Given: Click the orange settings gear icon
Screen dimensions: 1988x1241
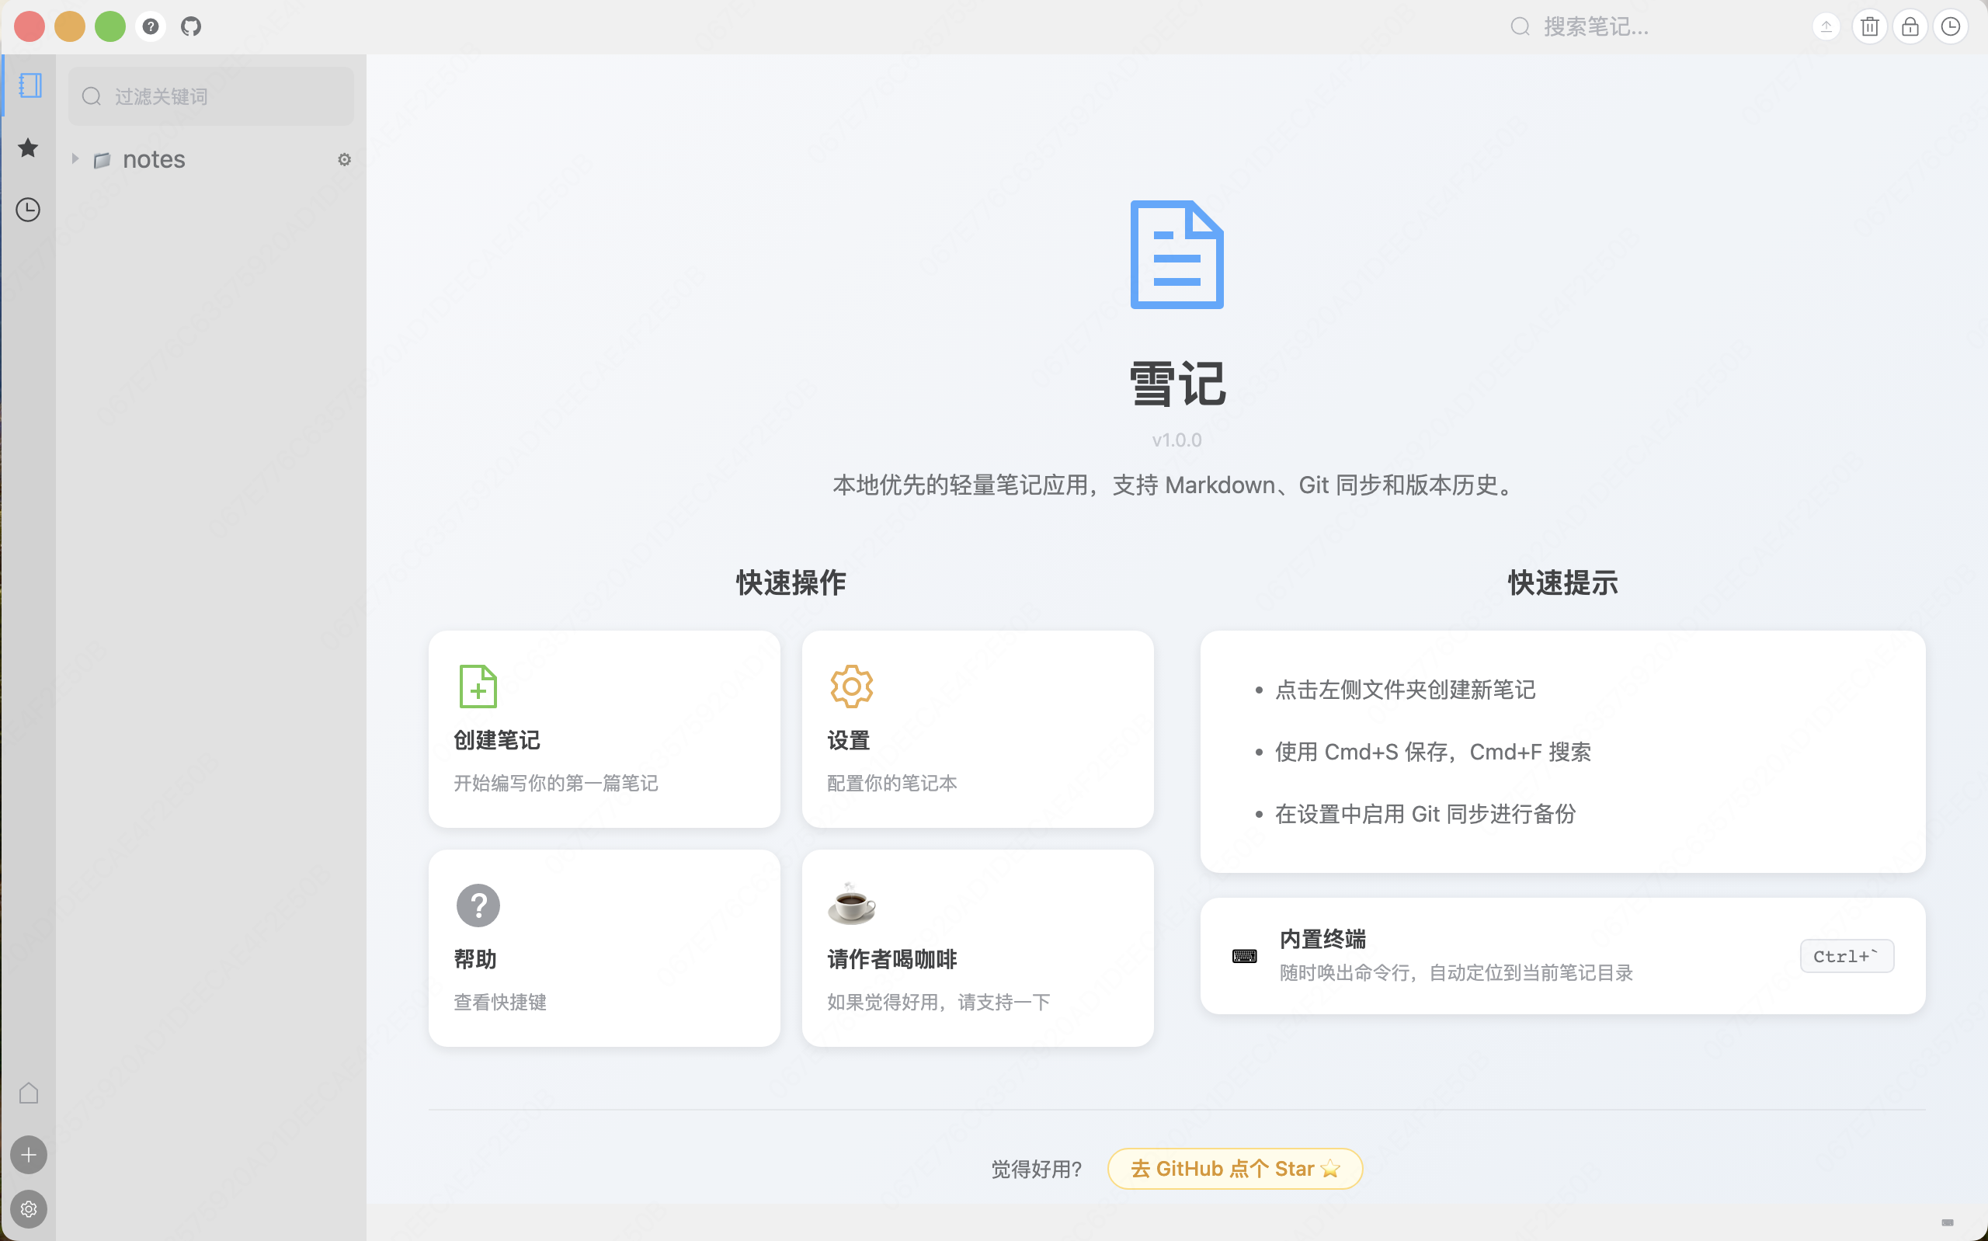Looking at the screenshot, I should 852,687.
